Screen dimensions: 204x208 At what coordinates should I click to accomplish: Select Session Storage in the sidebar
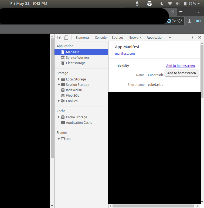[x=77, y=84]
